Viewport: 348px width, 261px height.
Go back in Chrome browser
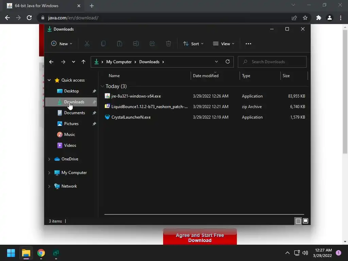7,18
